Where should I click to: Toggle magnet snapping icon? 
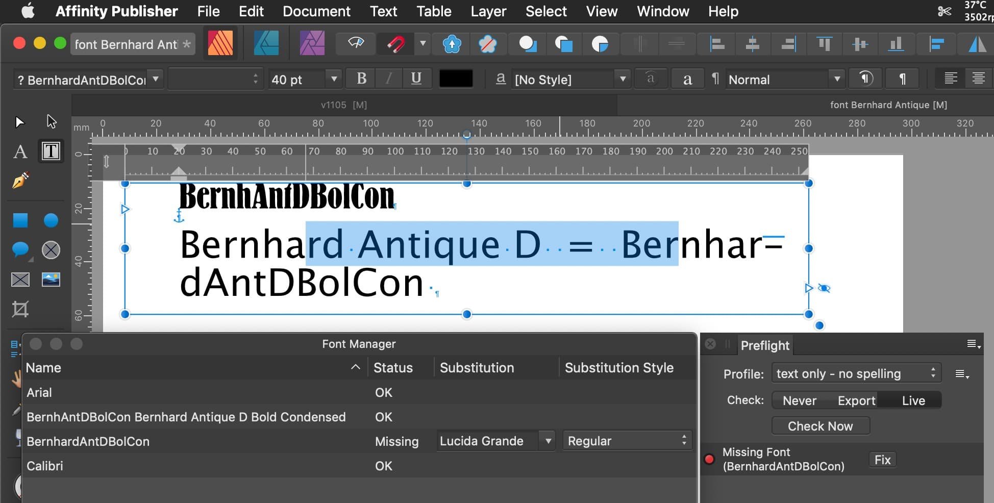pyautogui.click(x=395, y=44)
